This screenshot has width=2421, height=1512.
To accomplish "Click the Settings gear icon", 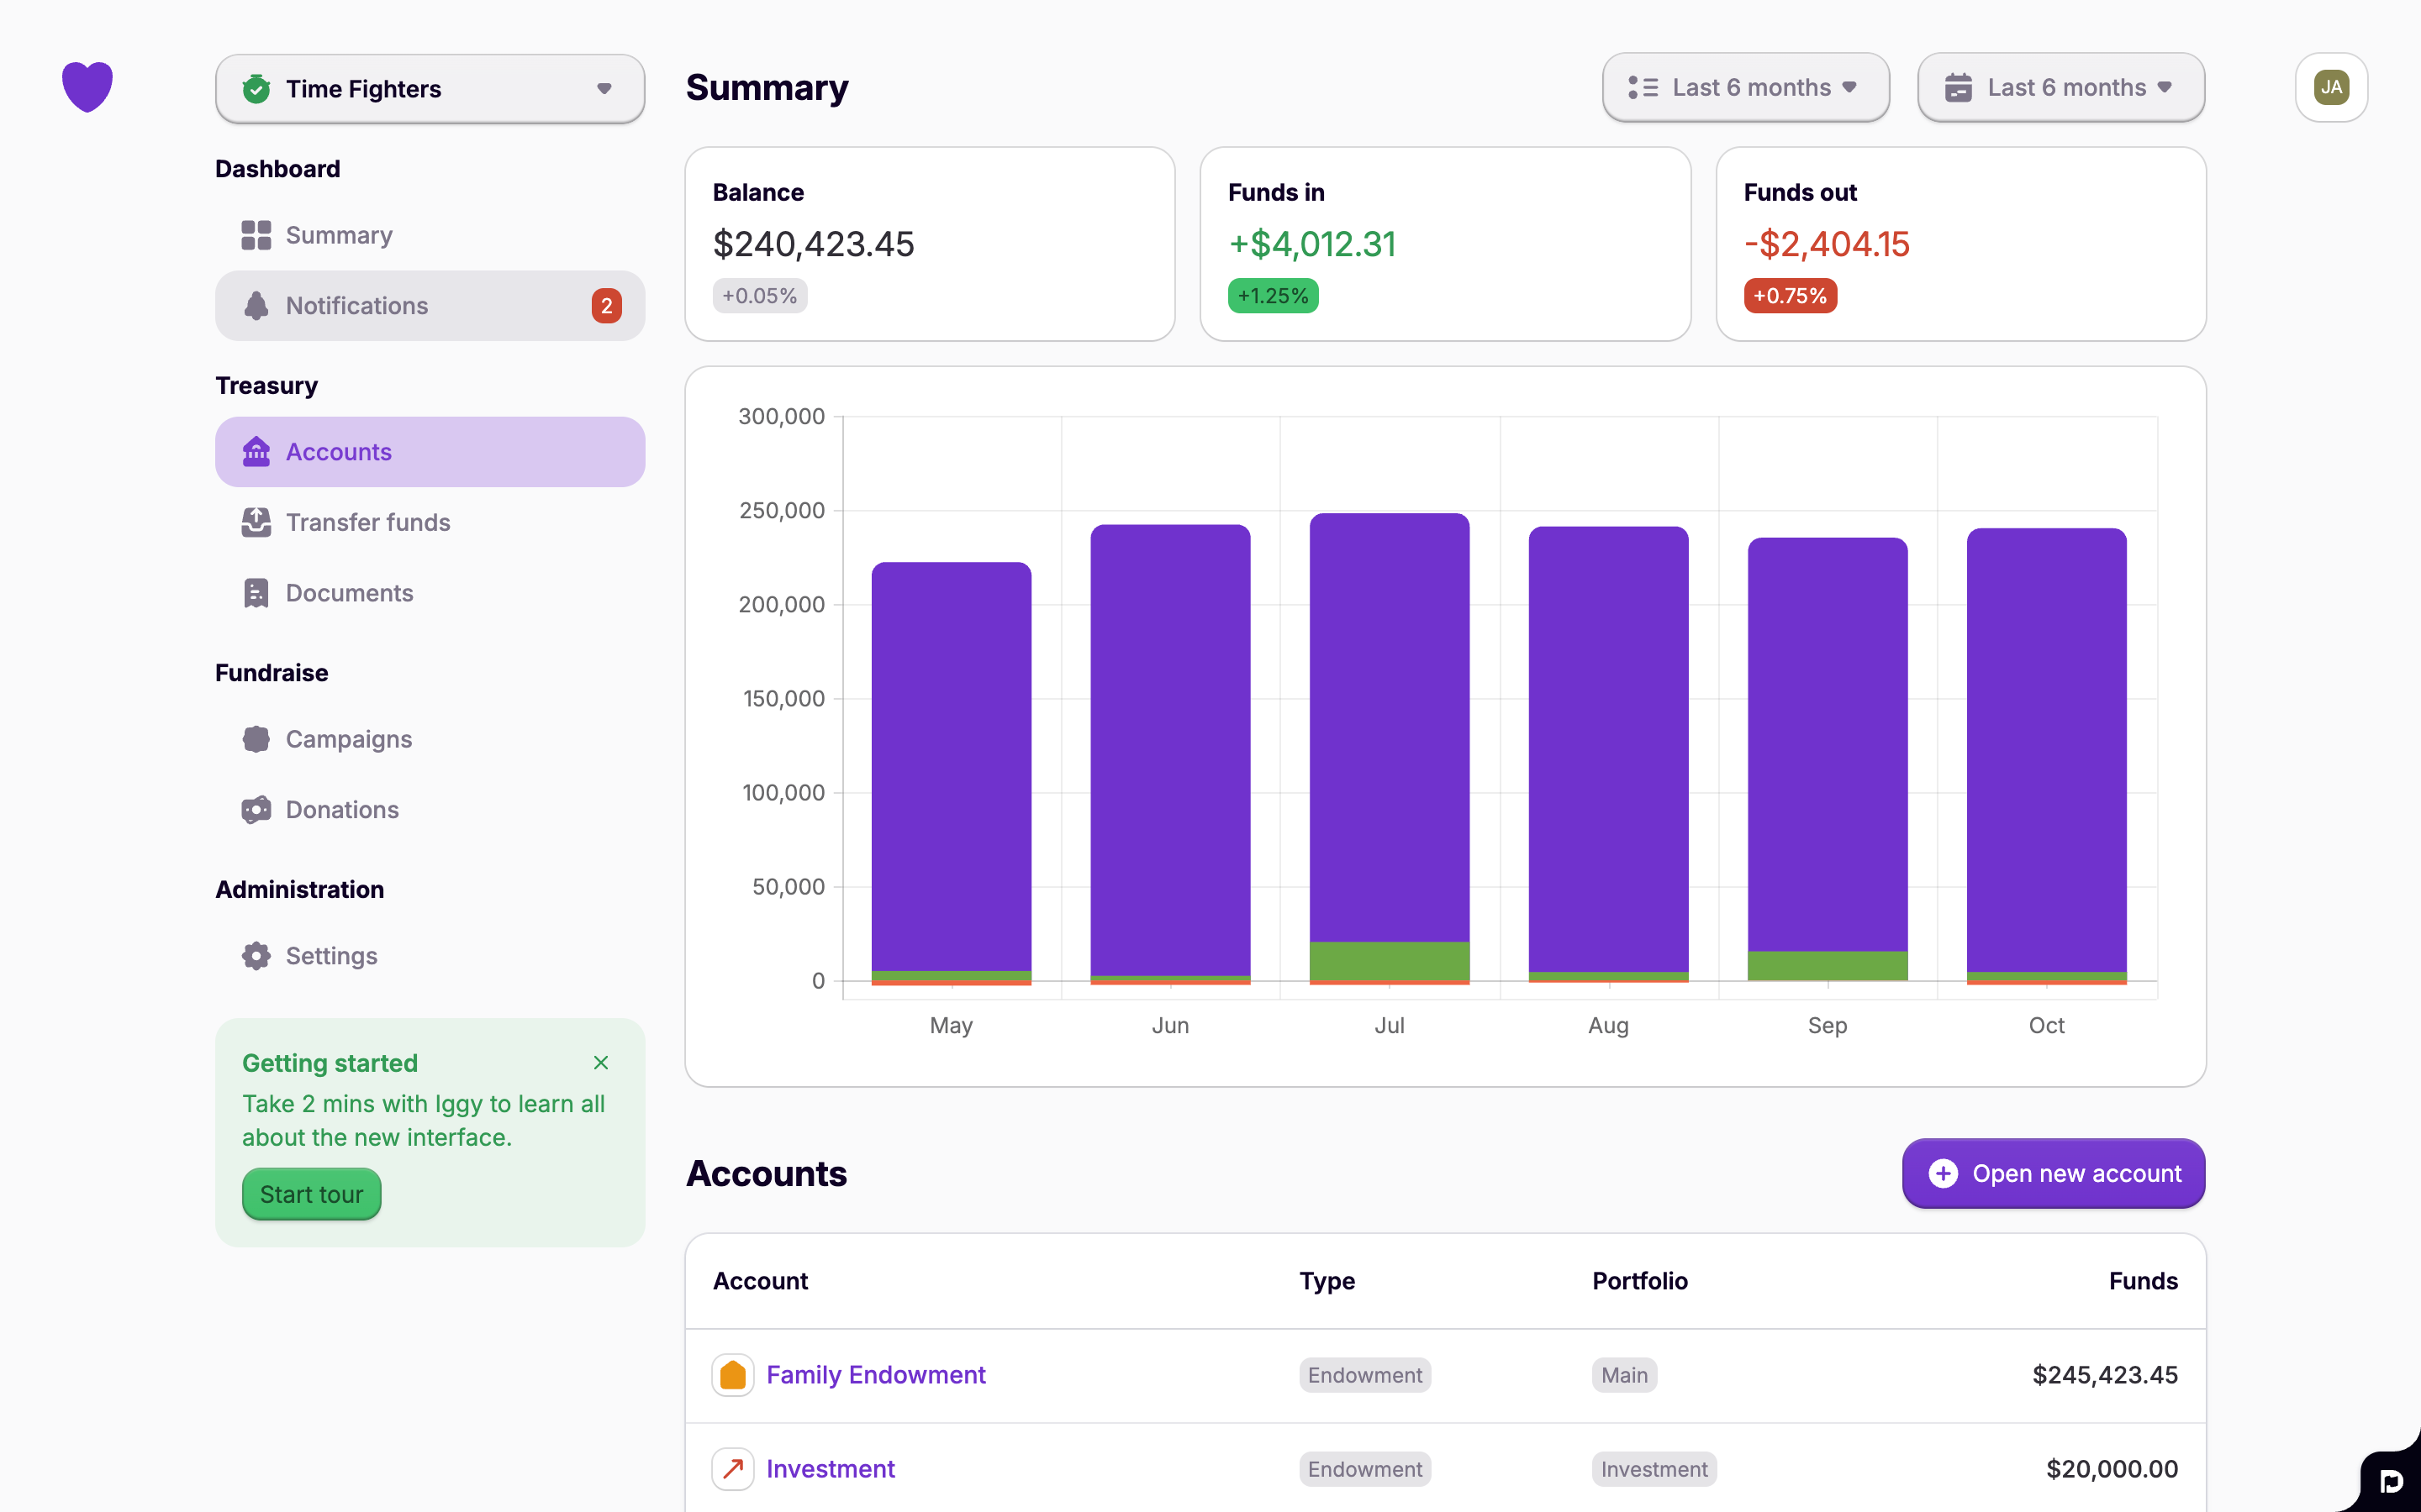I will 256,956.
